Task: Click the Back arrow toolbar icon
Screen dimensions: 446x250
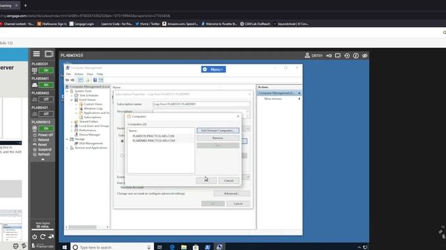Action: (67, 81)
